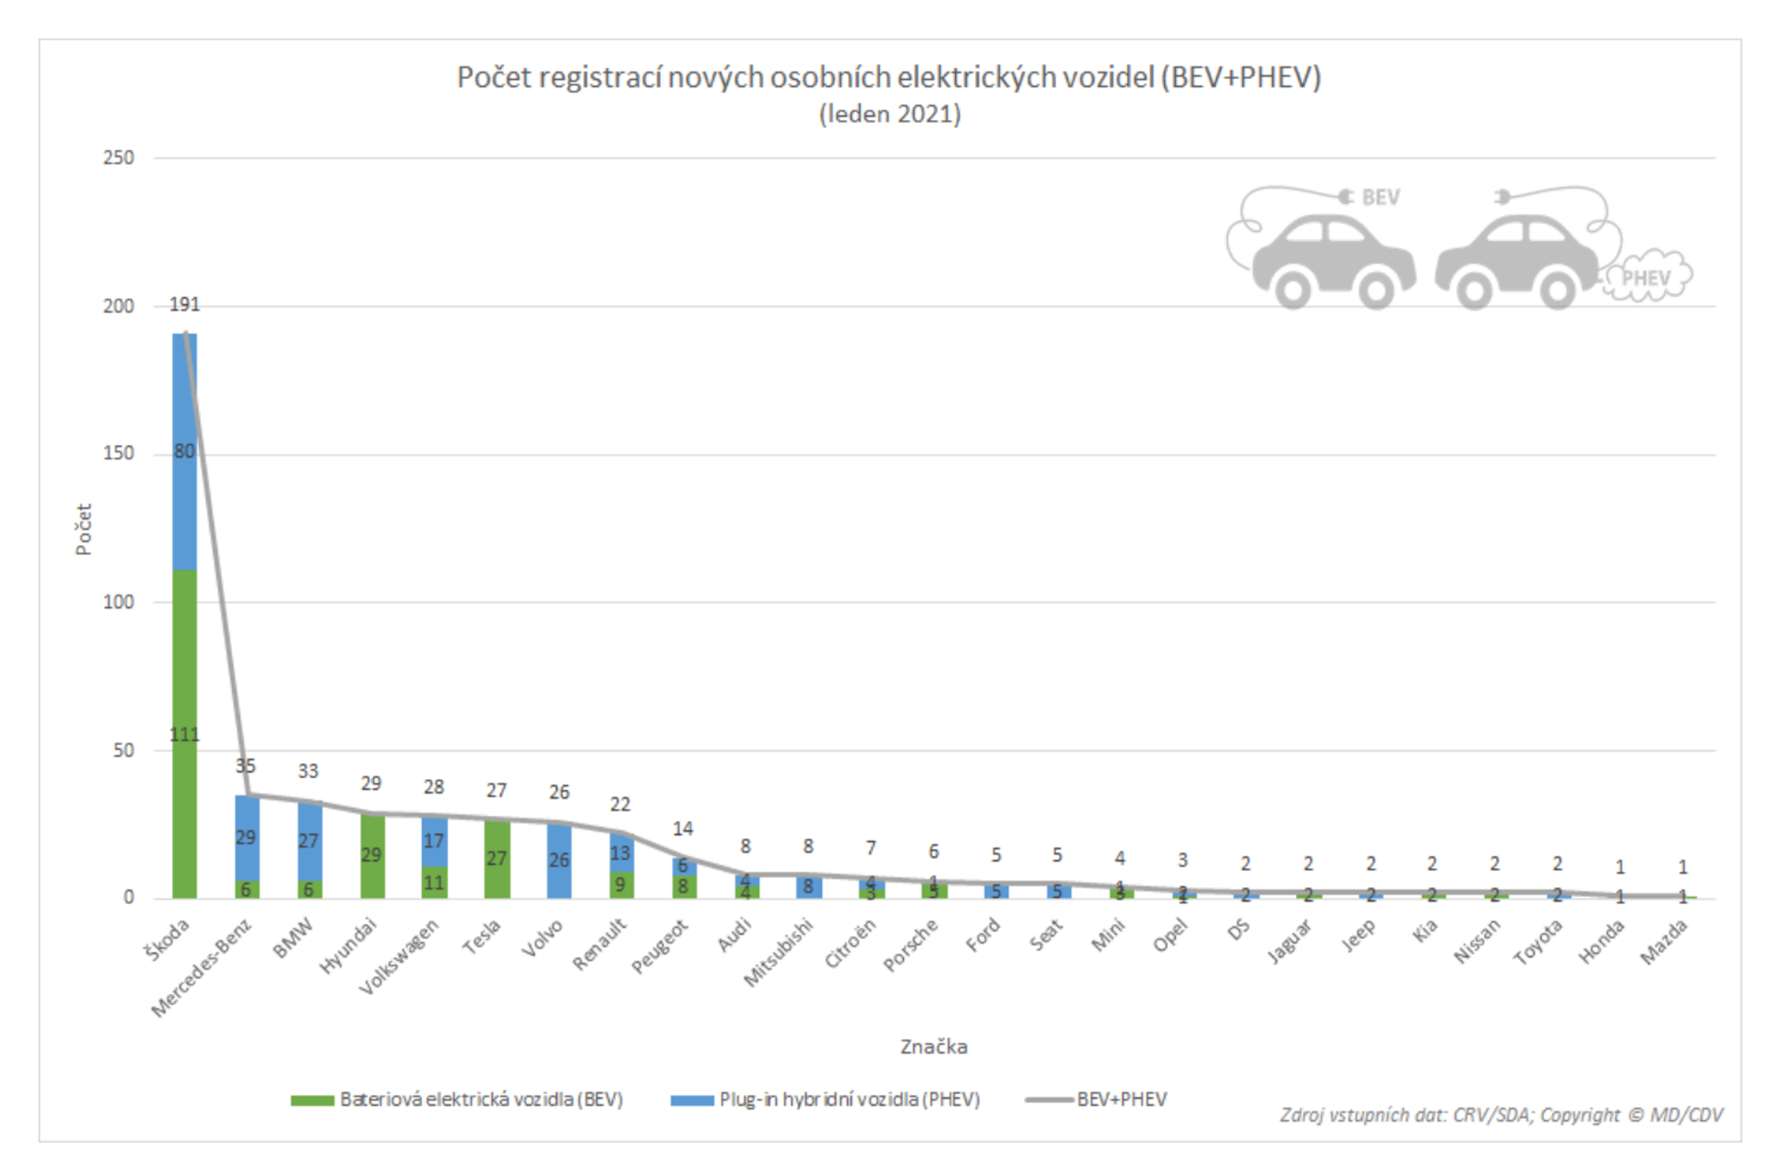Toggle the Plug-in hybridní vozidla (PHEV) legend entry
This screenshot has width=1774, height=1173.
point(849,1099)
